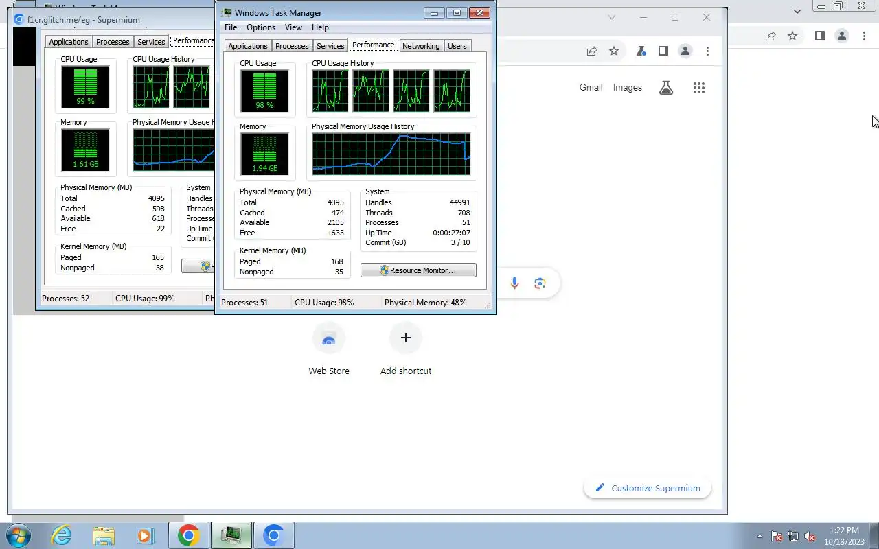Click the taskbar clock 1:22 PM
Screen dimensions: 879x549
[844, 530]
